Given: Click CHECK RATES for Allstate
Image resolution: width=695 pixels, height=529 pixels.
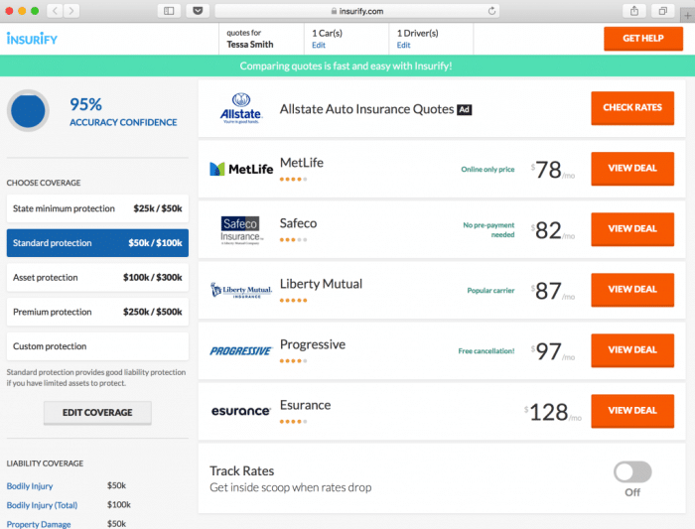Looking at the screenshot, I should coord(632,107).
